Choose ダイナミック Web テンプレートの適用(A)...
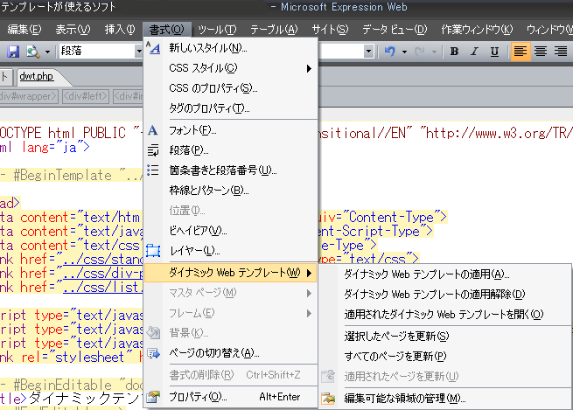The height and width of the screenshot is (410, 573). (x=445, y=274)
